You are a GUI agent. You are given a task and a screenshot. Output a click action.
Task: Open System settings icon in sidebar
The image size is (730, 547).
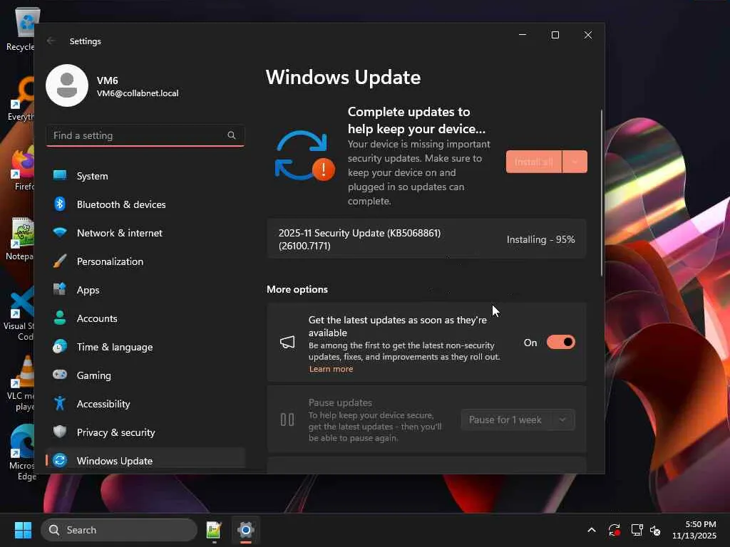(x=60, y=175)
